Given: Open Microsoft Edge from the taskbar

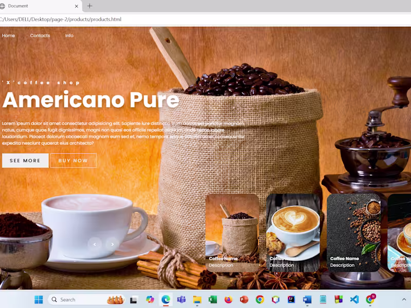Looking at the screenshot, I should coord(164,299).
